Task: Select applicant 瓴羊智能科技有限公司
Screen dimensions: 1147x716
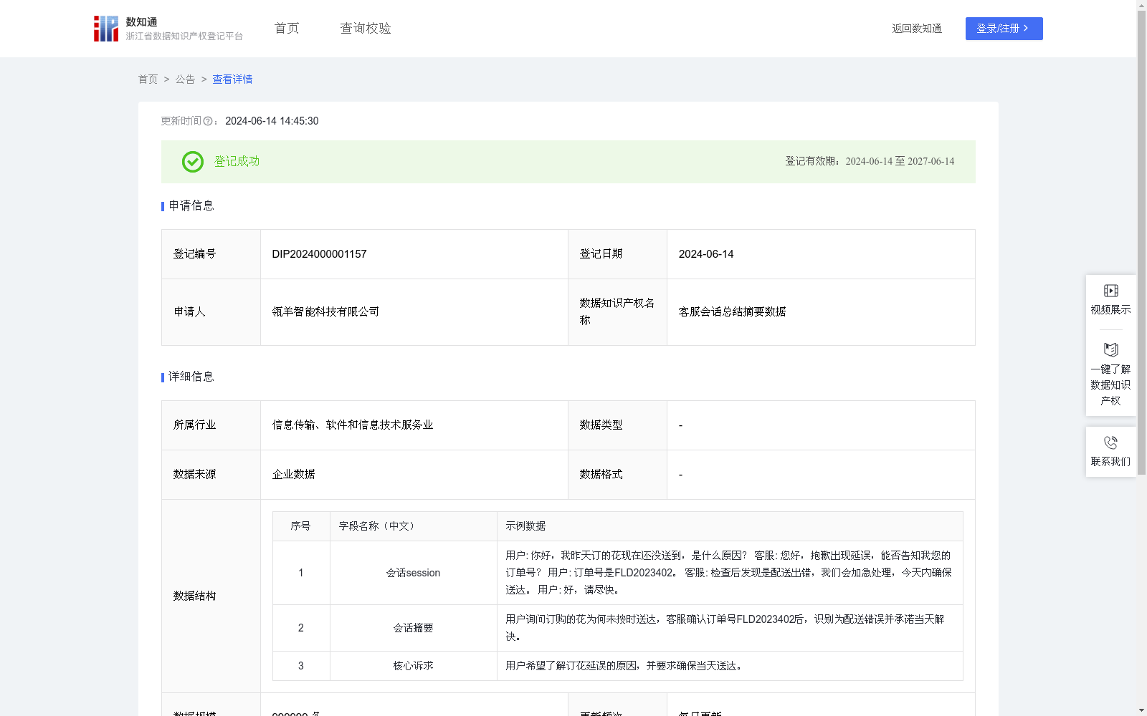Action: pos(325,312)
